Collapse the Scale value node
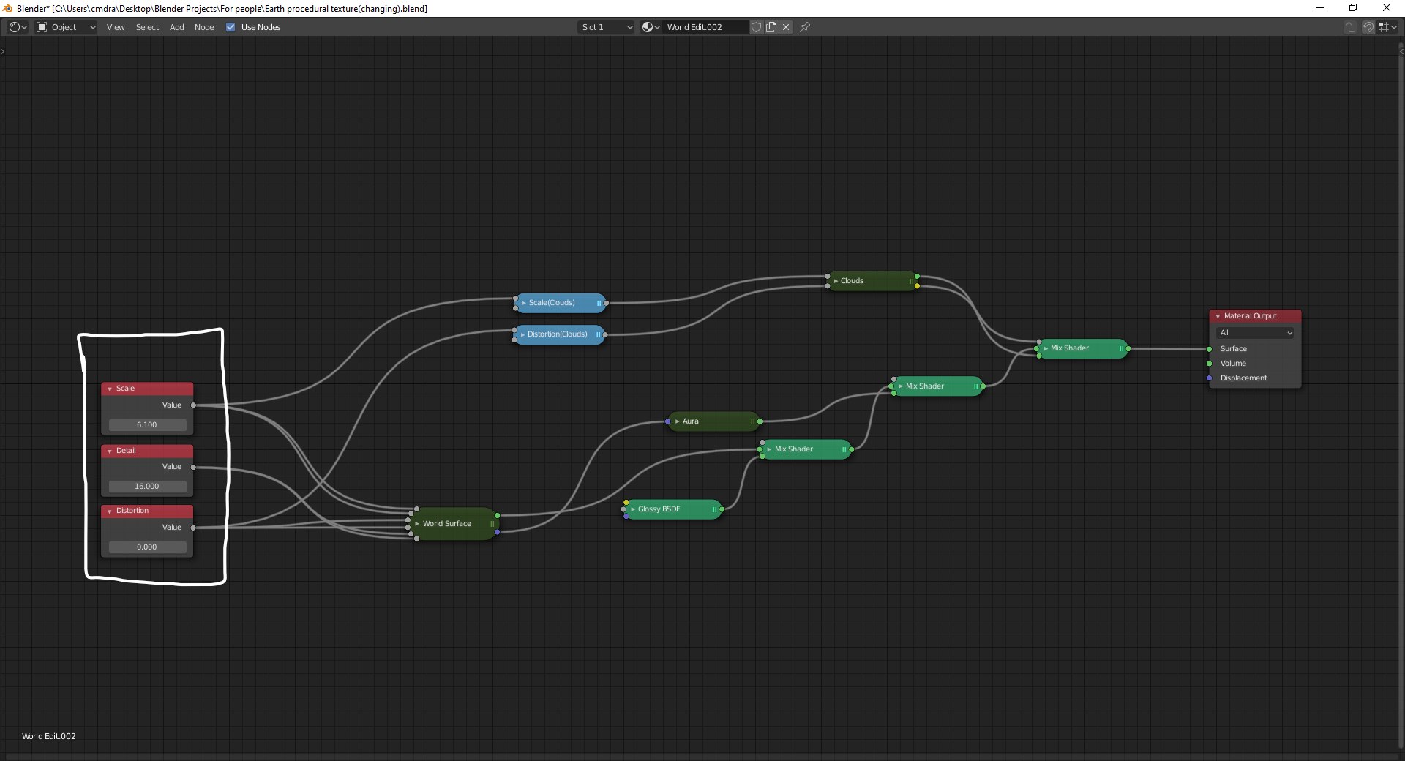1405x761 pixels. (x=110, y=389)
